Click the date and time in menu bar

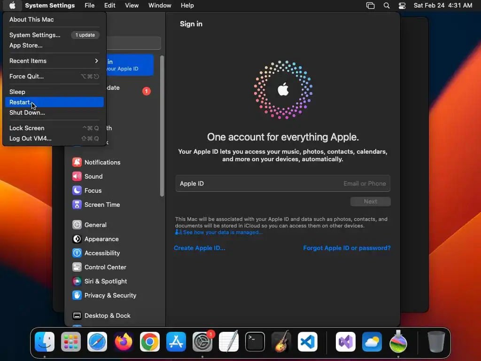point(442,6)
